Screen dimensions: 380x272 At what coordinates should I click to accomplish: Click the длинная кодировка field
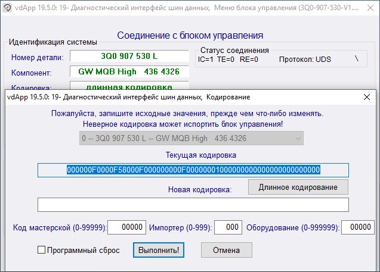pyautogui.click(x=129, y=86)
